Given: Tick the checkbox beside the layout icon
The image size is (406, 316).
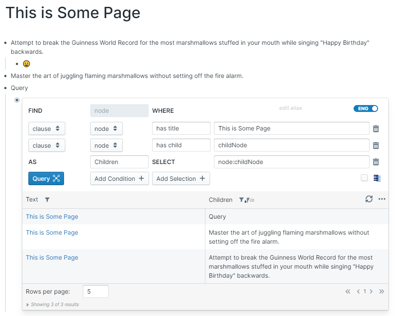Looking at the screenshot, I should (364, 178).
